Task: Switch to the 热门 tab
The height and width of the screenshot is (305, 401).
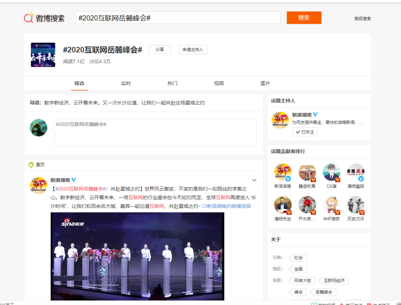Action: click(x=172, y=83)
